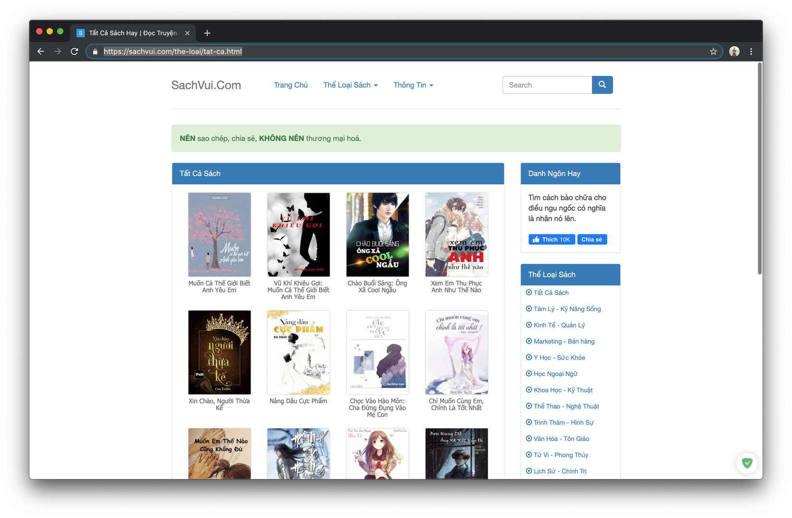This screenshot has width=792, height=518.
Task: Click the browser forward arrow
Action: (58, 51)
